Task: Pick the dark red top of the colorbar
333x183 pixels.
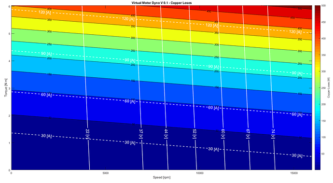Action: [318, 9]
